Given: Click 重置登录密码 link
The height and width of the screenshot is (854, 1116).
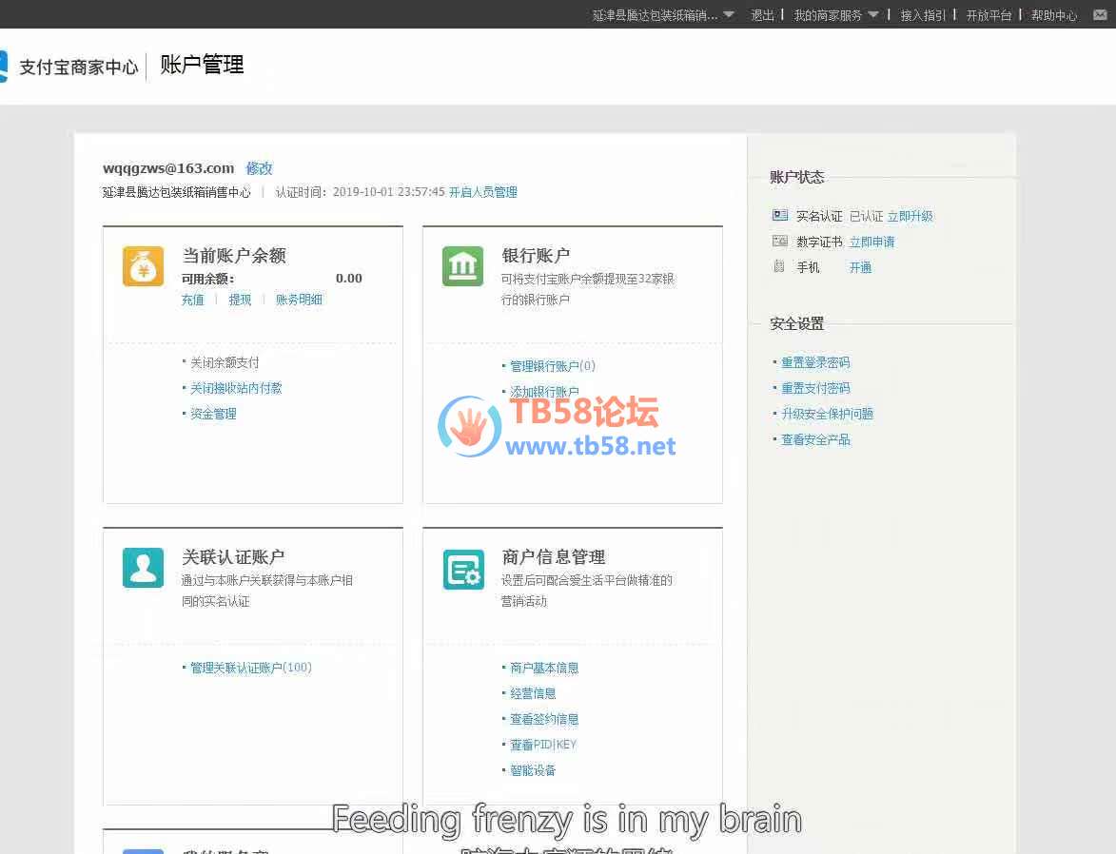Looking at the screenshot, I should coord(815,362).
